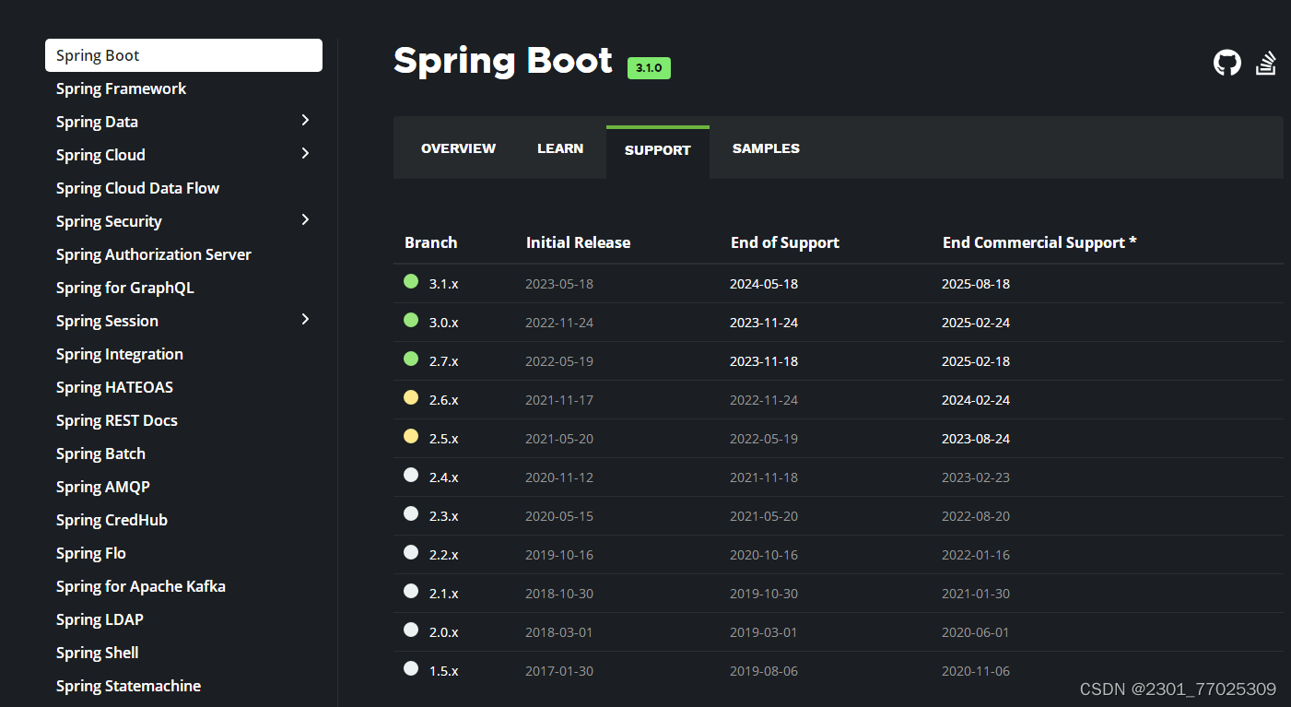
Task: Click the white status dot for 2.0.x
Action: pyautogui.click(x=411, y=630)
